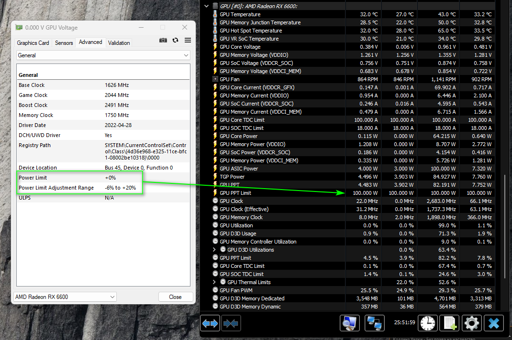
Task: Click icon beside GPU Utilization row
Action: pyautogui.click(x=215, y=225)
